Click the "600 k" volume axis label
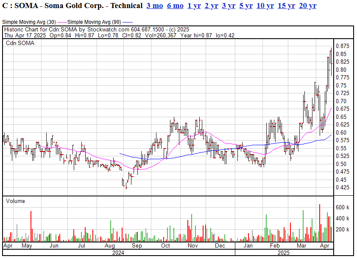The height and width of the screenshot is (259, 357). [343, 208]
